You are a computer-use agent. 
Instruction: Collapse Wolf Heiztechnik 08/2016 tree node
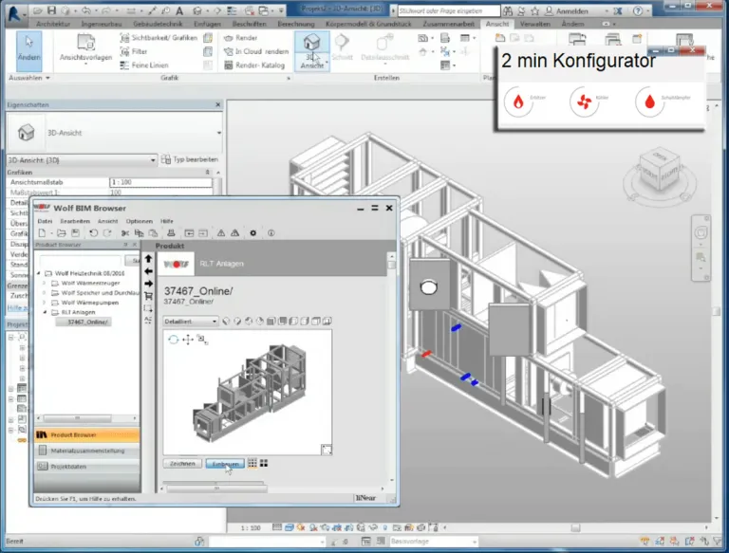point(39,274)
